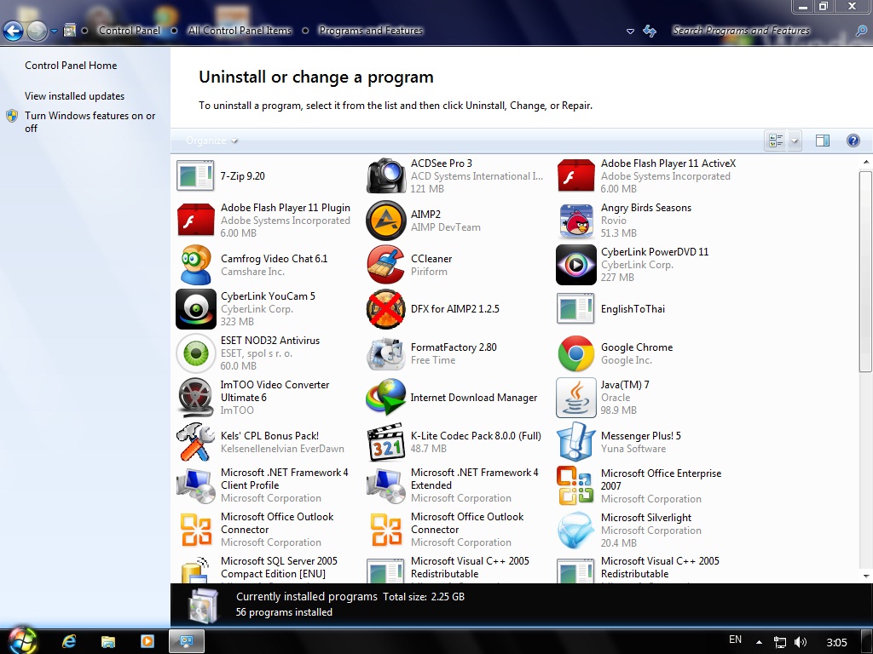Select the CCleaner icon

point(386,265)
